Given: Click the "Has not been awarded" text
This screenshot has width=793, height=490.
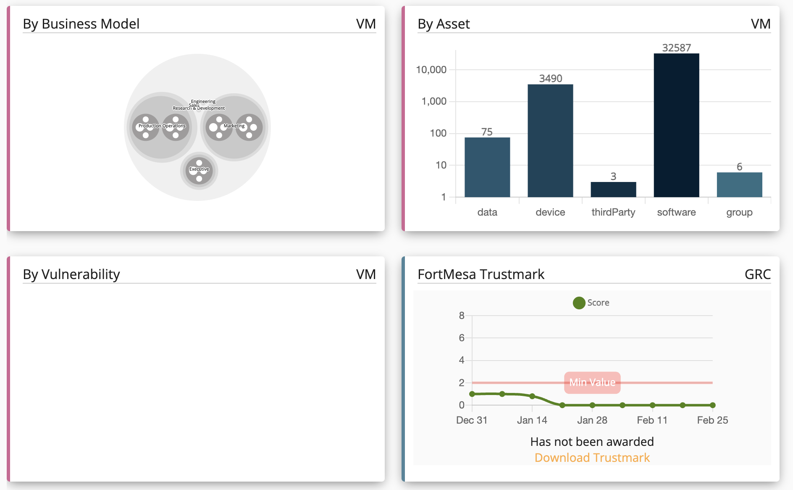Looking at the screenshot, I should pos(592,441).
